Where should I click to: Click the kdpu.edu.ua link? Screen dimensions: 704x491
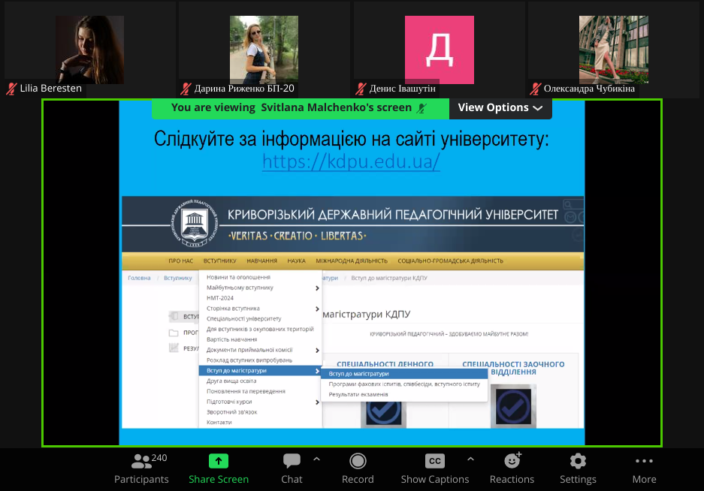coord(351,162)
